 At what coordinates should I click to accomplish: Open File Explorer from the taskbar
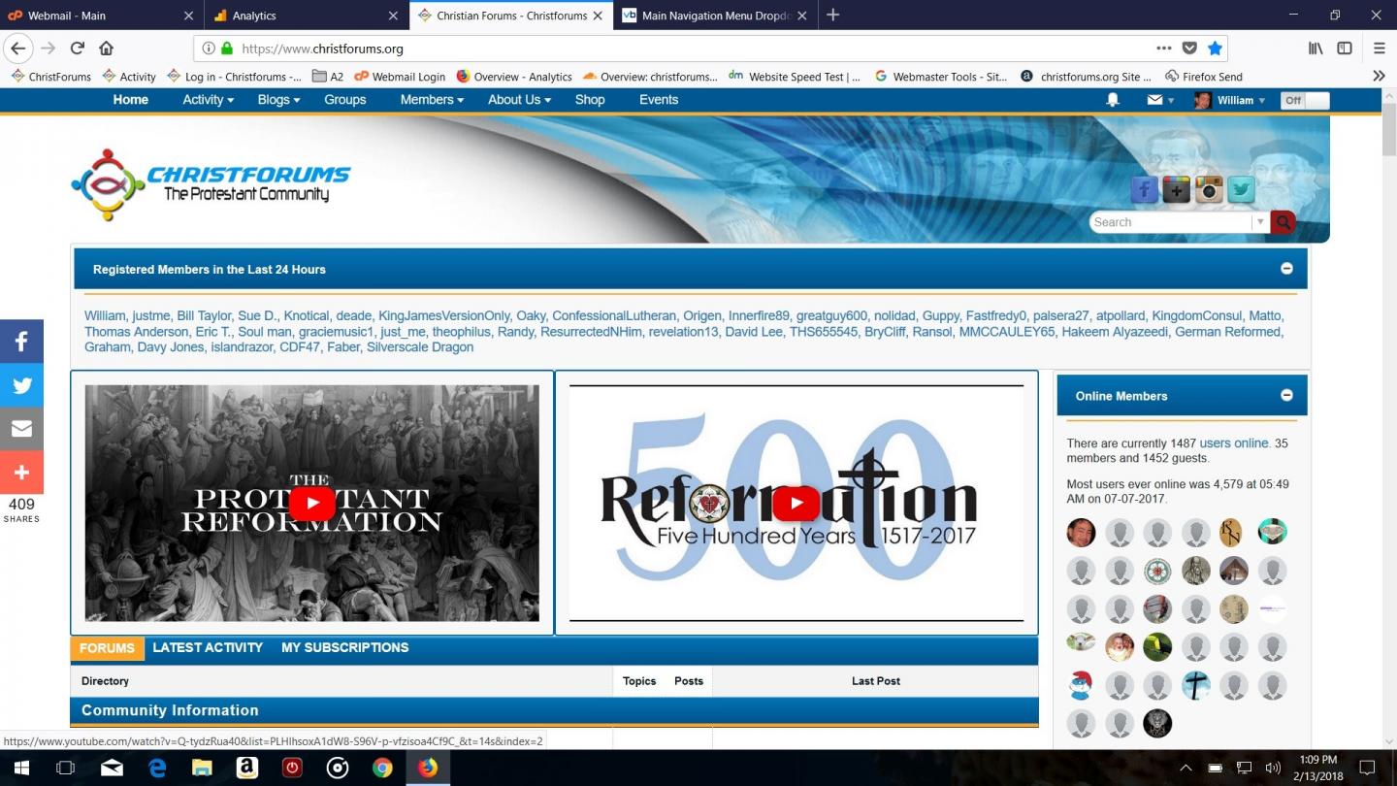[202, 768]
